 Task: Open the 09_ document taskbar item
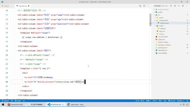click(36, 105)
